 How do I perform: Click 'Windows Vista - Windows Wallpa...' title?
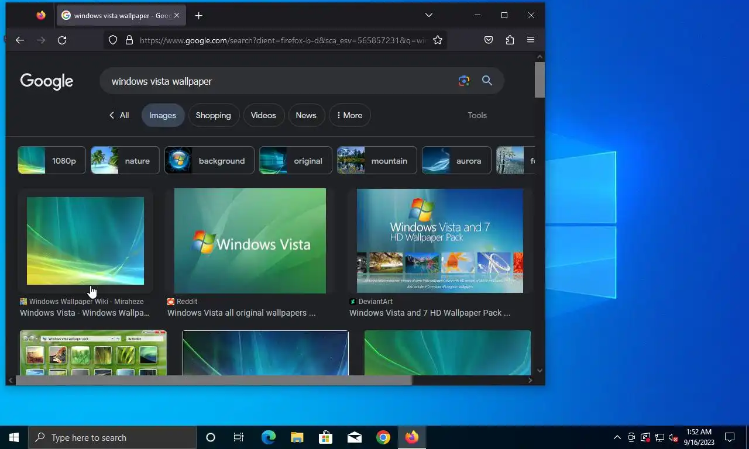click(85, 313)
